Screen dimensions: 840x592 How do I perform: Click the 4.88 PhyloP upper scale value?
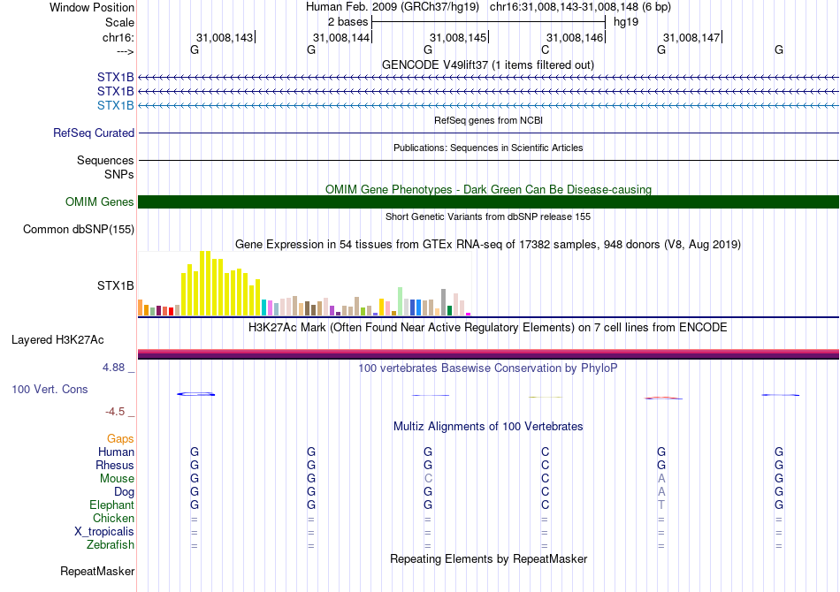(x=113, y=368)
